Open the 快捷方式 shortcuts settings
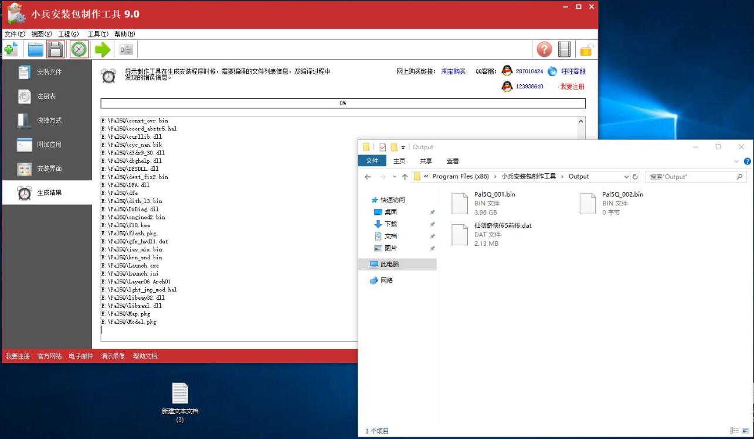The height and width of the screenshot is (439, 754). [x=50, y=120]
